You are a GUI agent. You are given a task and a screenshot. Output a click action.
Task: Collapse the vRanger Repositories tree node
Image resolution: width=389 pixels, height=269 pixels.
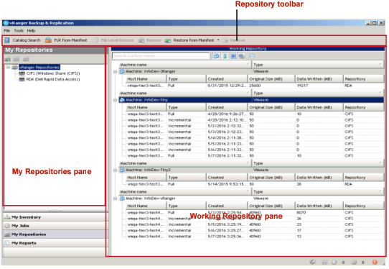pos(8,68)
